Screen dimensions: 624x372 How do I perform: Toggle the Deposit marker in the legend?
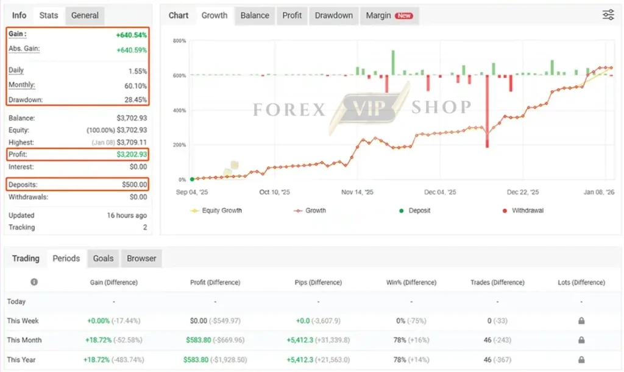point(414,211)
